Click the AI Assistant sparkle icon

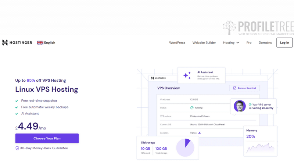pyautogui.click(x=187, y=76)
